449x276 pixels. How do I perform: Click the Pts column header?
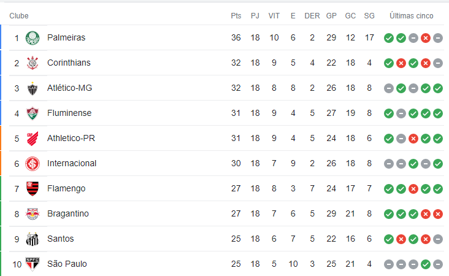pyautogui.click(x=236, y=16)
